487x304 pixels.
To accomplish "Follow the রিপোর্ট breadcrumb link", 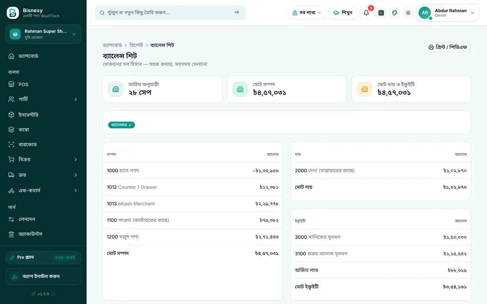I will tap(136, 45).
